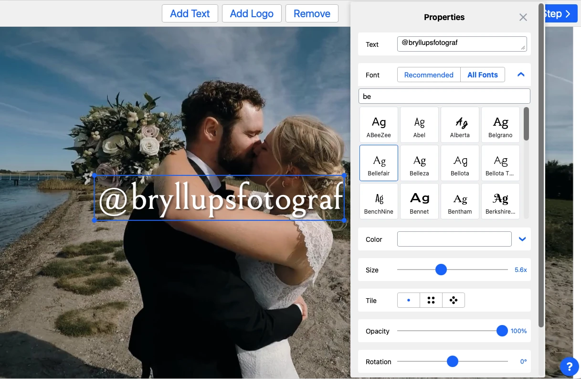This screenshot has height=379, width=581.
Task: Select the Bellefair font
Action: [x=379, y=162]
